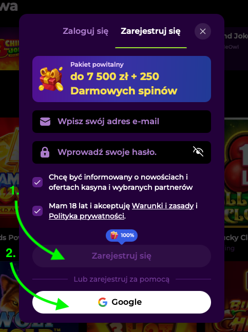Select the Zarejestruj się tab
248x332 pixels.
point(150,31)
